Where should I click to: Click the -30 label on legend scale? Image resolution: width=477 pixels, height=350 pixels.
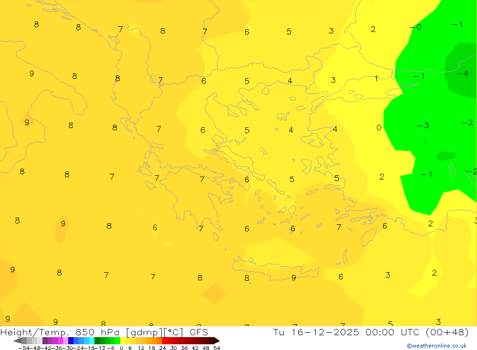[x=68, y=348]
